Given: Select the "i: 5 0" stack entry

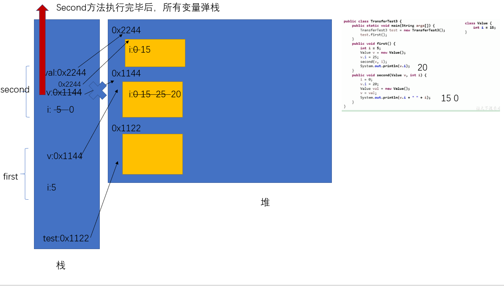Looking at the screenshot, I should click(x=60, y=109).
